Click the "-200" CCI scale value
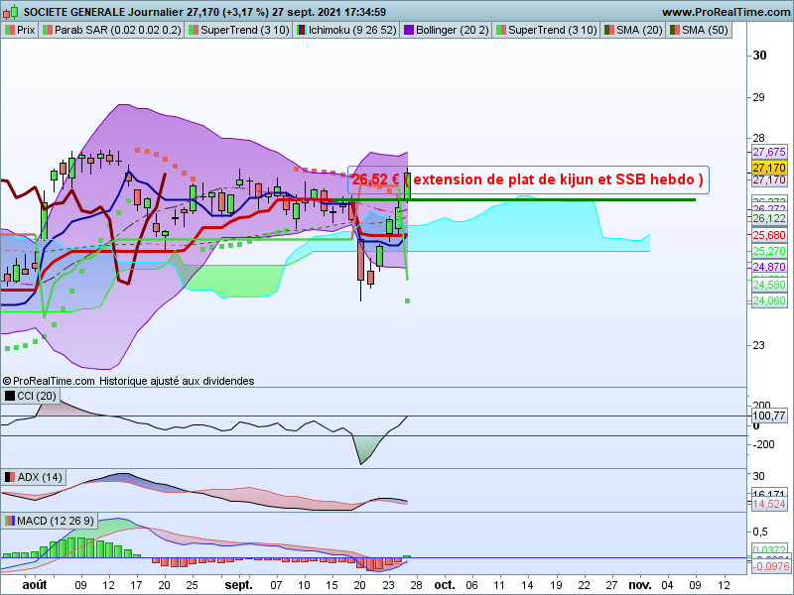This screenshot has height=595, width=794. click(762, 444)
